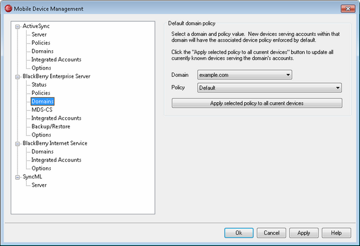Open Help for this dialog

(x=336, y=233)
